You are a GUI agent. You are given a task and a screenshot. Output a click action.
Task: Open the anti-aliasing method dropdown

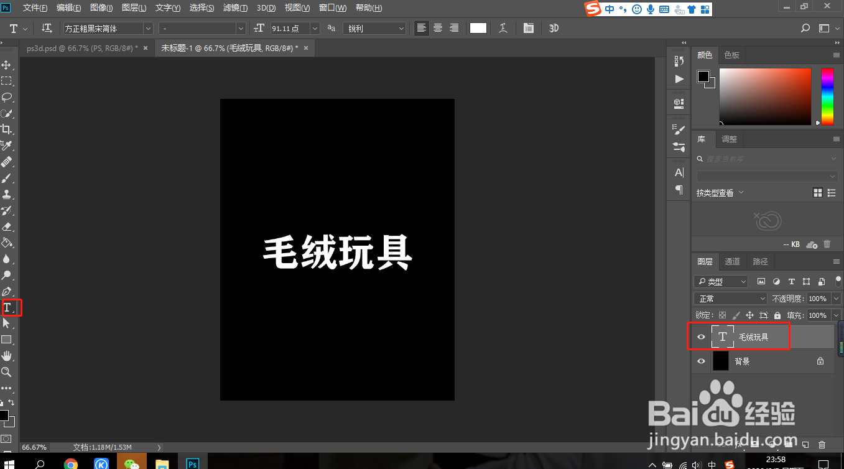pos(374,28)
